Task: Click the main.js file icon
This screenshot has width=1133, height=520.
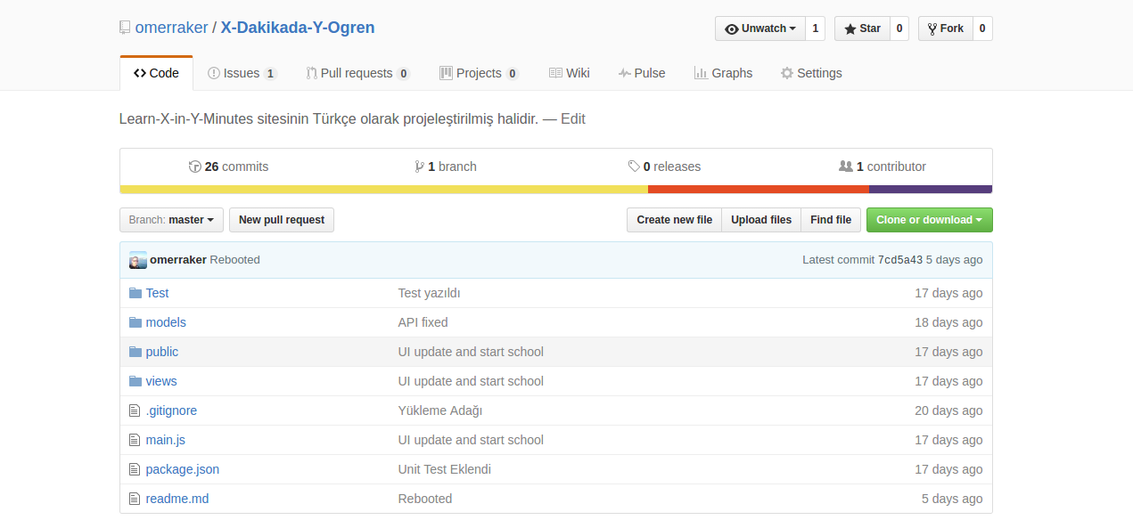Action: 135,440
